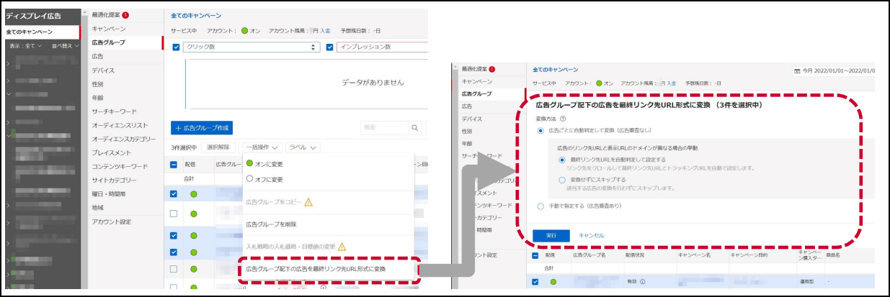Click the info icon next to 有効 status
The height and width of the screenshot is (297, 890).
pos(642,282)
